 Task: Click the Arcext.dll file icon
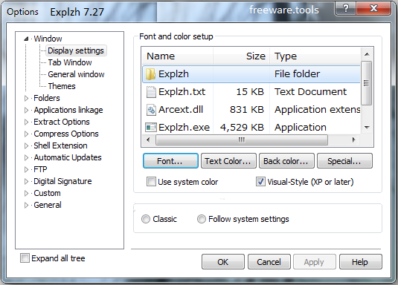(151, 110)
